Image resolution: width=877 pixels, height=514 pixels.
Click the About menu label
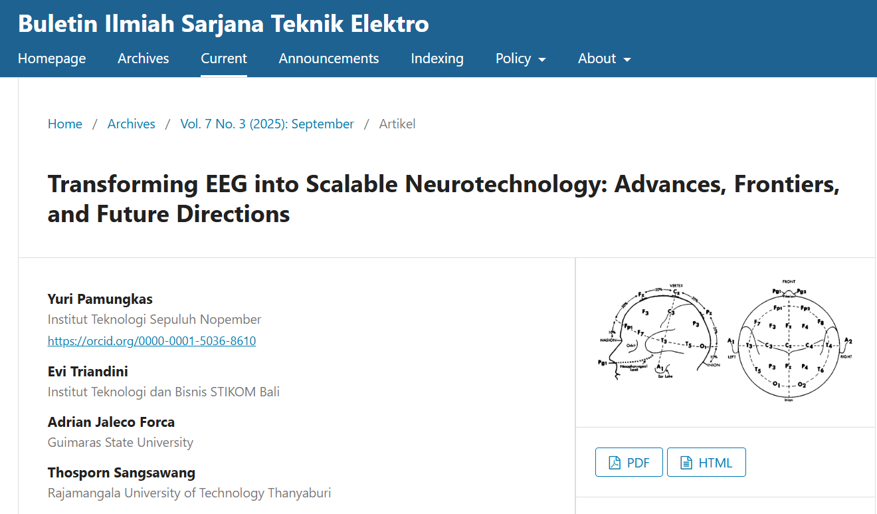(597, 59)
